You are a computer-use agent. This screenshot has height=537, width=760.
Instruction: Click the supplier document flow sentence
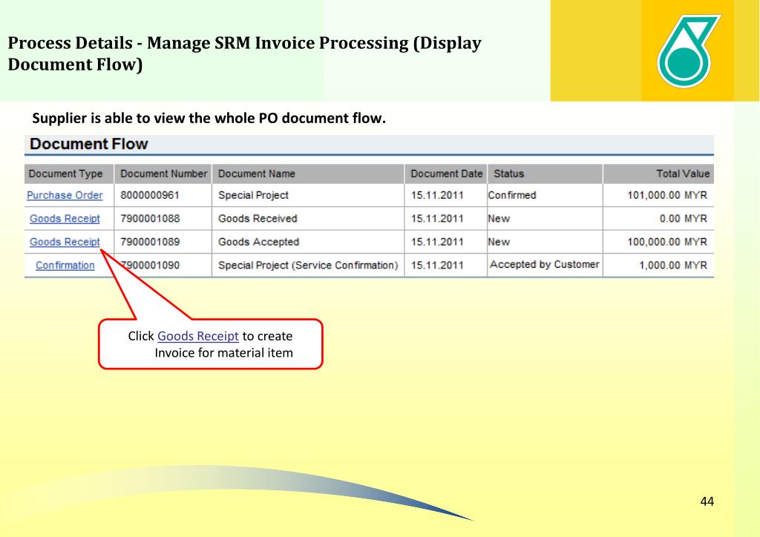pos(209,118)
